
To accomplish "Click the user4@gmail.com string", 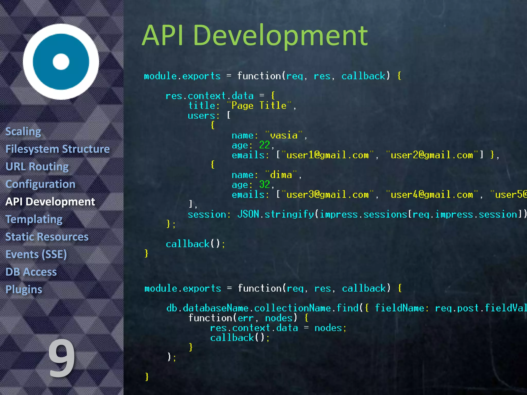I will pos(432,195).
